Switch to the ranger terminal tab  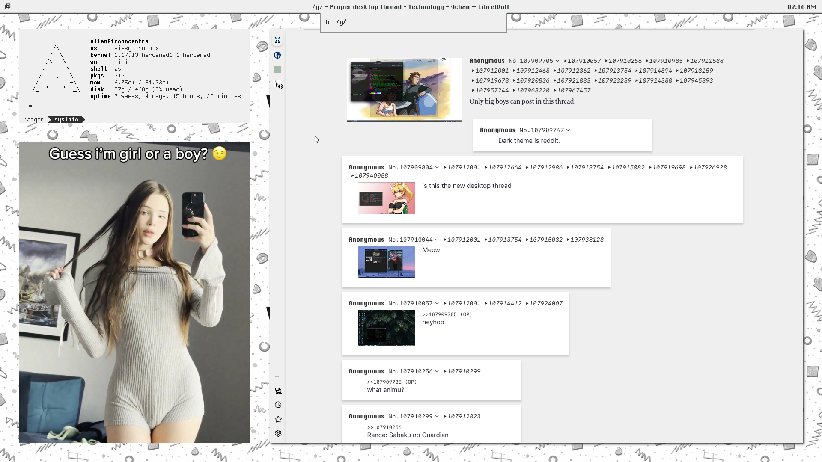point(33,120)
